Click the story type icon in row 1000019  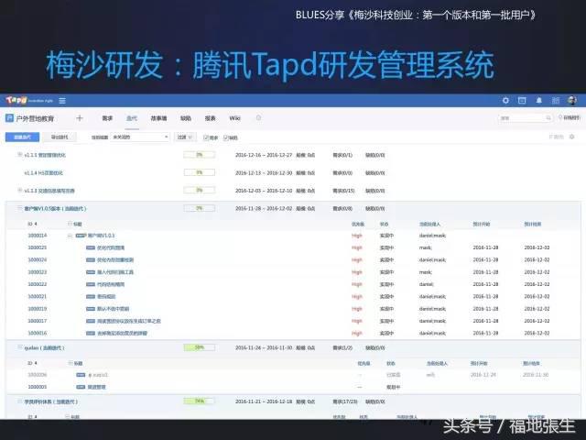[x=91, y=309]
